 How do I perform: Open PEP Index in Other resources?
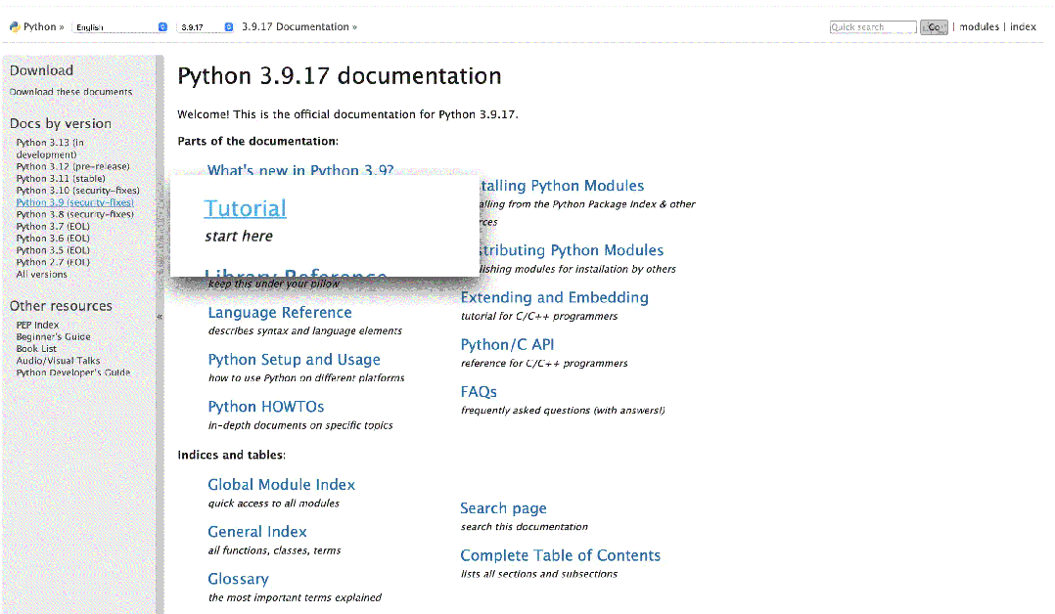(x=37, y=325)
